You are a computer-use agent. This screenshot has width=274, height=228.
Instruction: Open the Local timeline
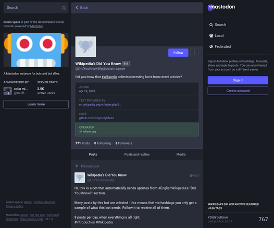pos(216,35)
